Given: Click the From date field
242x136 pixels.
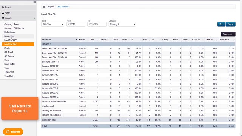Looking at the screenshot, I should pos(76,24).
